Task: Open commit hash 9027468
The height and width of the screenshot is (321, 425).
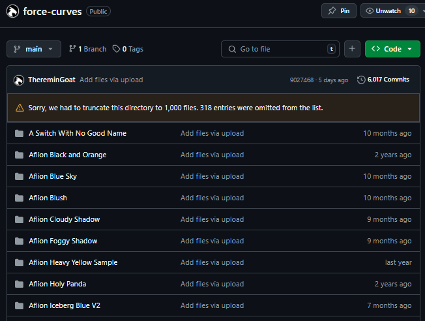Action: pos(301,80)
